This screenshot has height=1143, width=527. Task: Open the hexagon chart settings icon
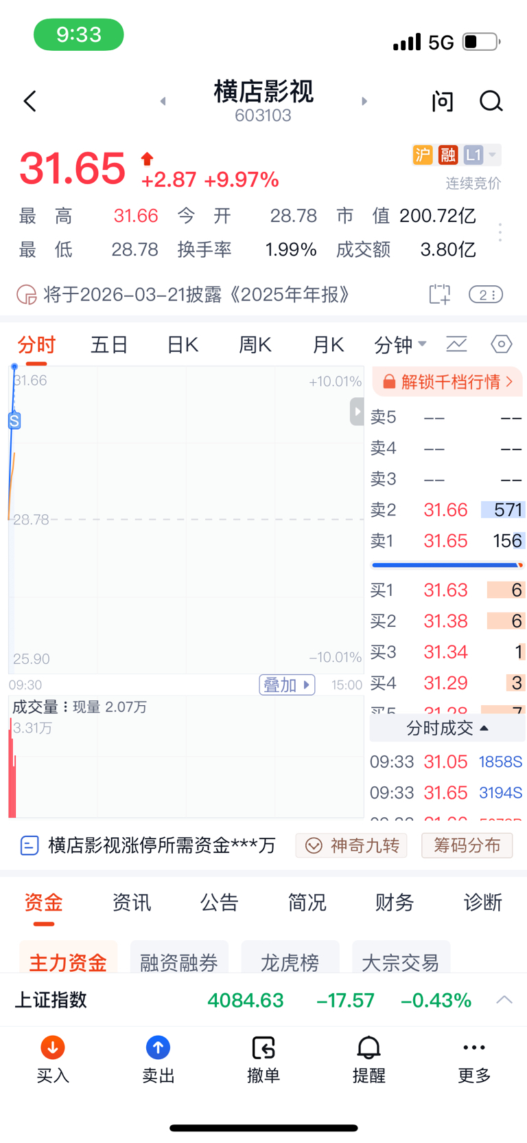click(502, 344)
